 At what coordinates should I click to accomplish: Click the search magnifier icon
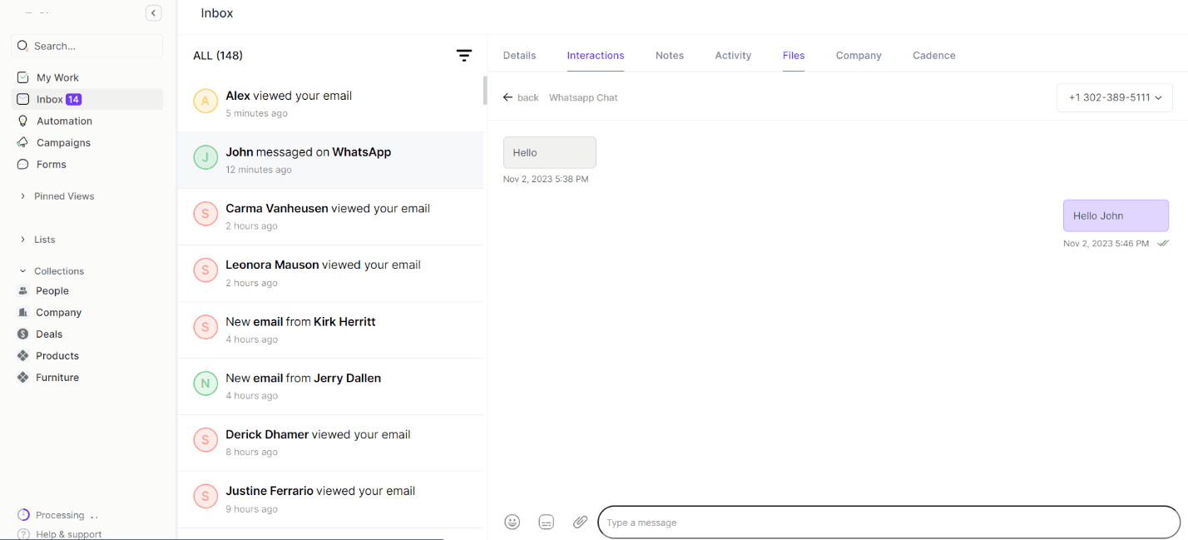[23, 46]
